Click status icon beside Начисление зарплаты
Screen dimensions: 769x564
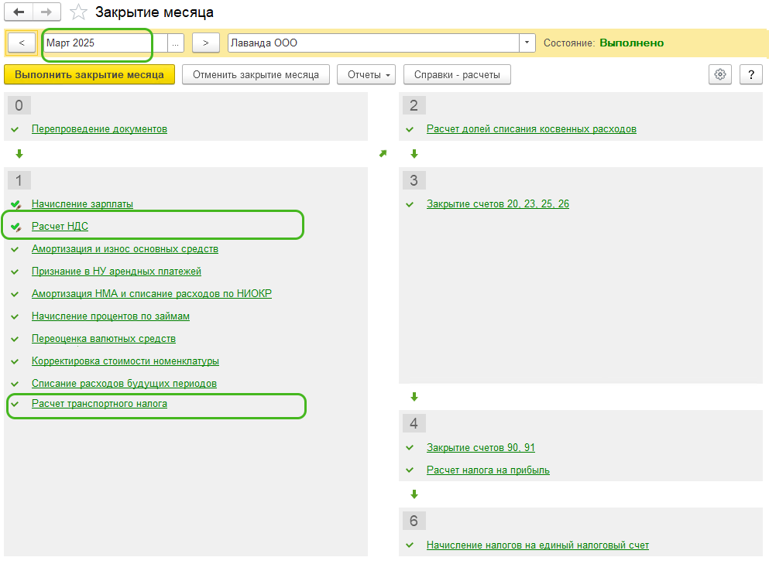pyautogui.click(x=15, y=204)
